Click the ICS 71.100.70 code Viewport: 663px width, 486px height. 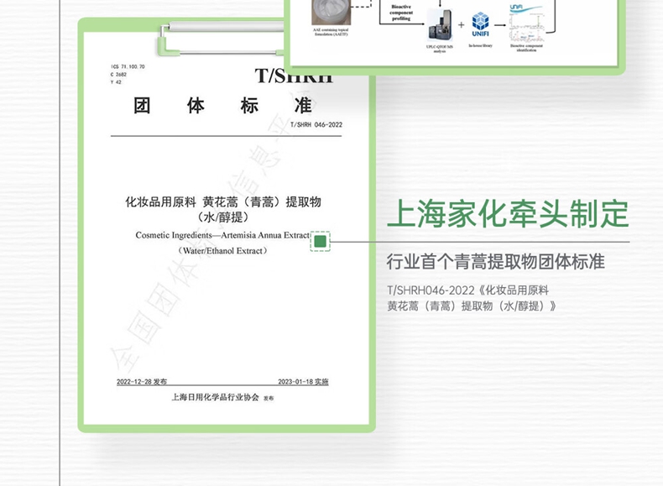pyautogui.click(x=128, y=67)
